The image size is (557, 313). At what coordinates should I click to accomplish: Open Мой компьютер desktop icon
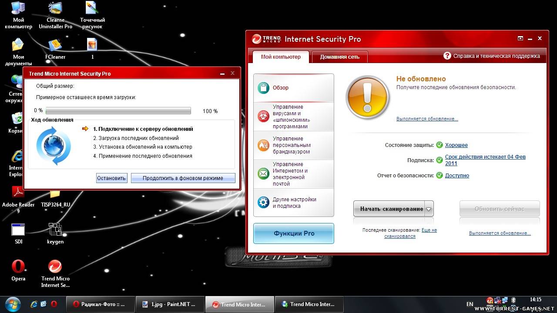(x=18, y=15)
